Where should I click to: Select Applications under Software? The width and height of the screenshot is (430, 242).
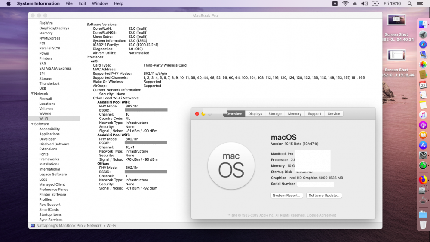(49, 134)
